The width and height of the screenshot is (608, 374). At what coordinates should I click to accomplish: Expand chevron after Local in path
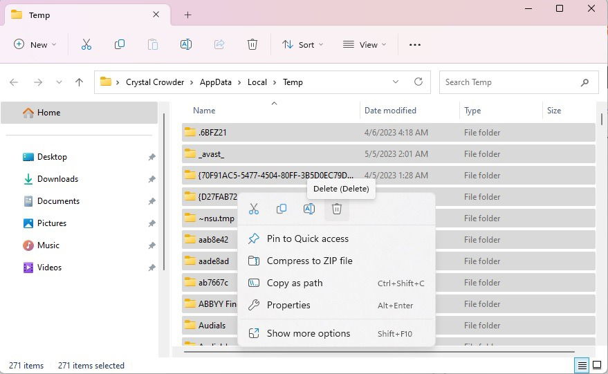[x=275, y=82]
